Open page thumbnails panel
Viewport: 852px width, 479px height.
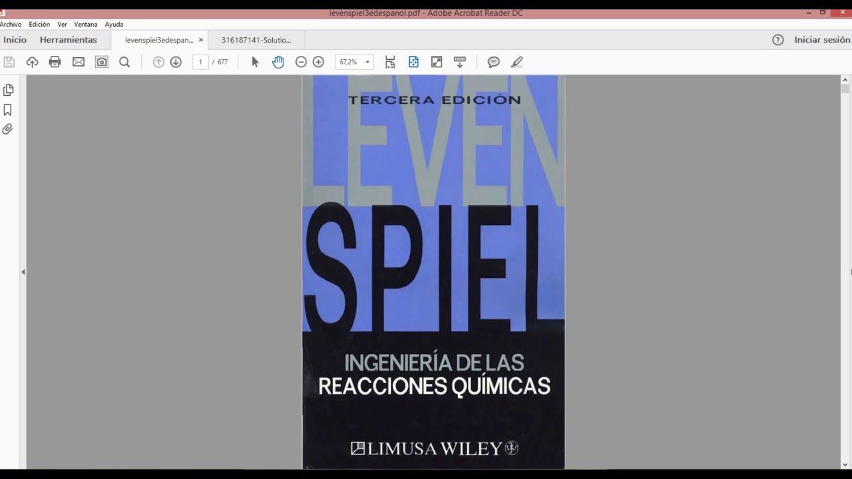click(x=8, y=90)
